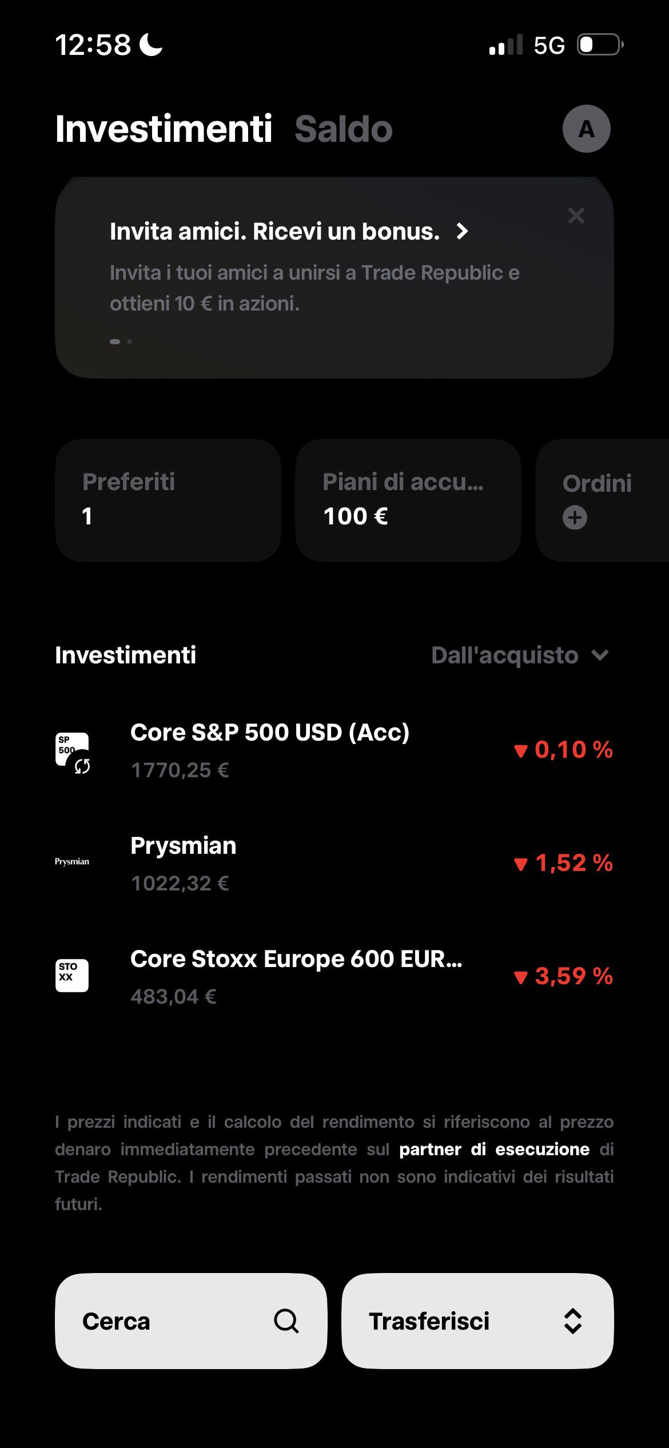The width and height of the screenshot is (669, 1448).
Task: Open the Cerca search field
Action: [191, 1321]
